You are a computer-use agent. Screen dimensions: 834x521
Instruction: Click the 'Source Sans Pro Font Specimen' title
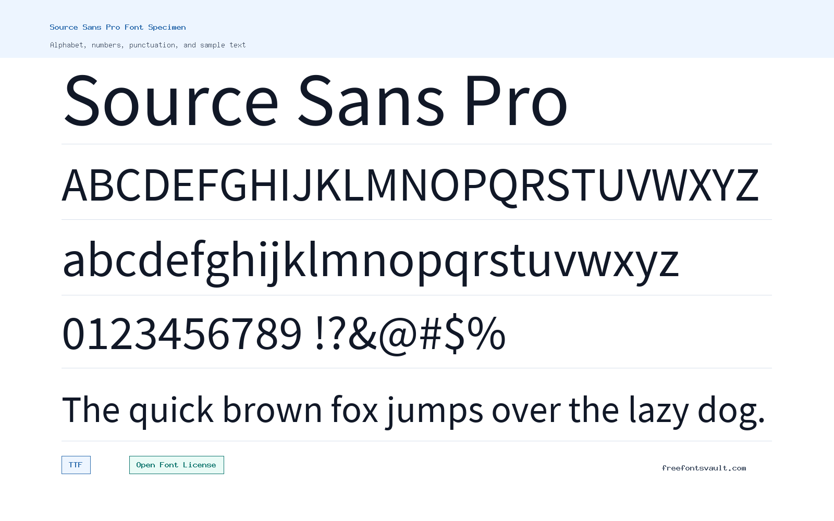(118, 27)
